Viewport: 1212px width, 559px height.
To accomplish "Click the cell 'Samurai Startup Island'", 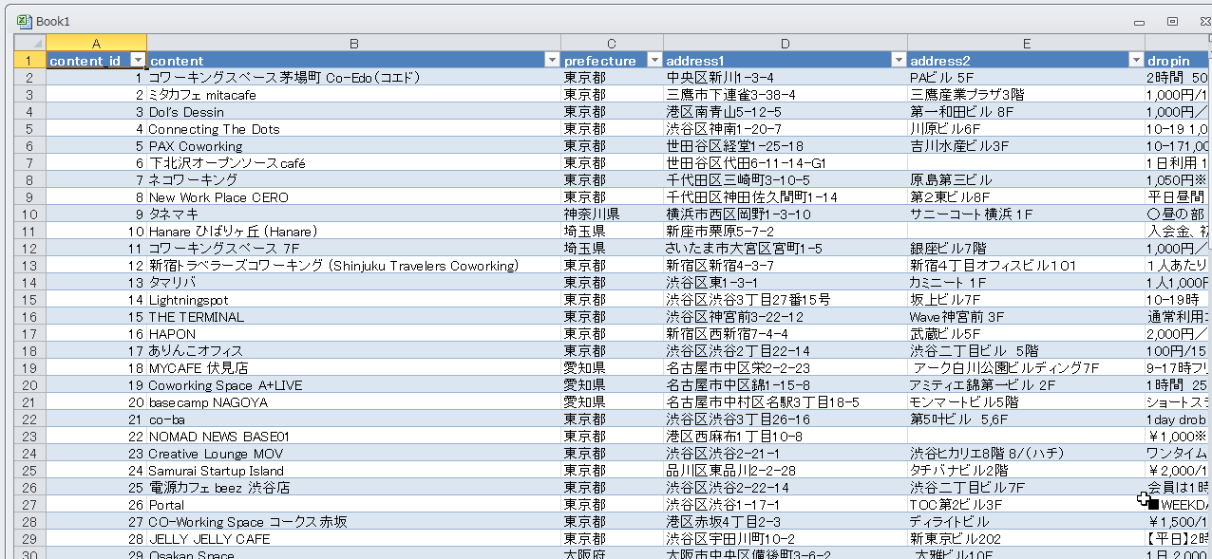I will pos(353,470).
